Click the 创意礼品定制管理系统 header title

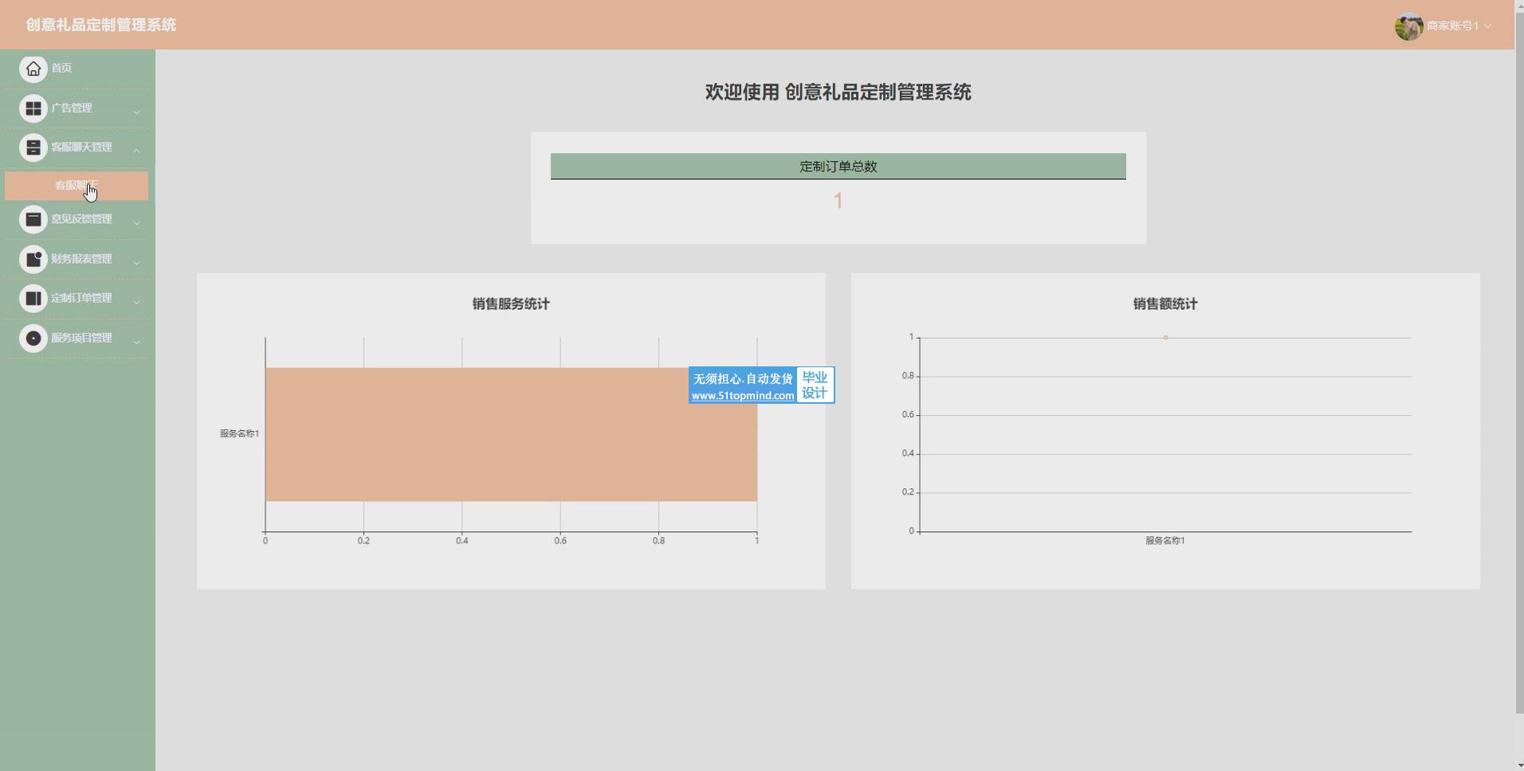[x=101, y=25]
